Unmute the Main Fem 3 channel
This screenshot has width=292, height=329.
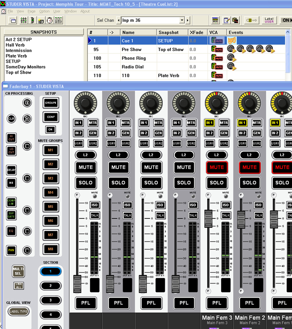[217, 167]
